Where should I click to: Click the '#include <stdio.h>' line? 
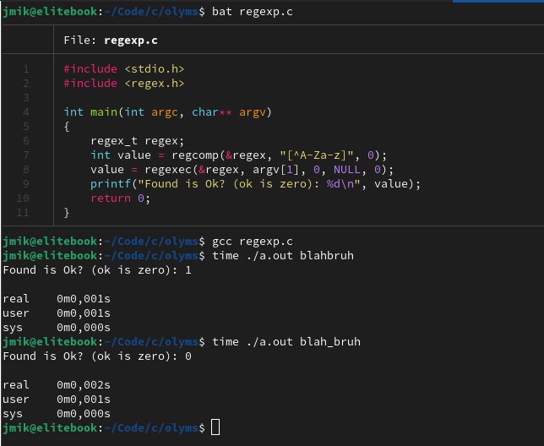pos(124,69)
